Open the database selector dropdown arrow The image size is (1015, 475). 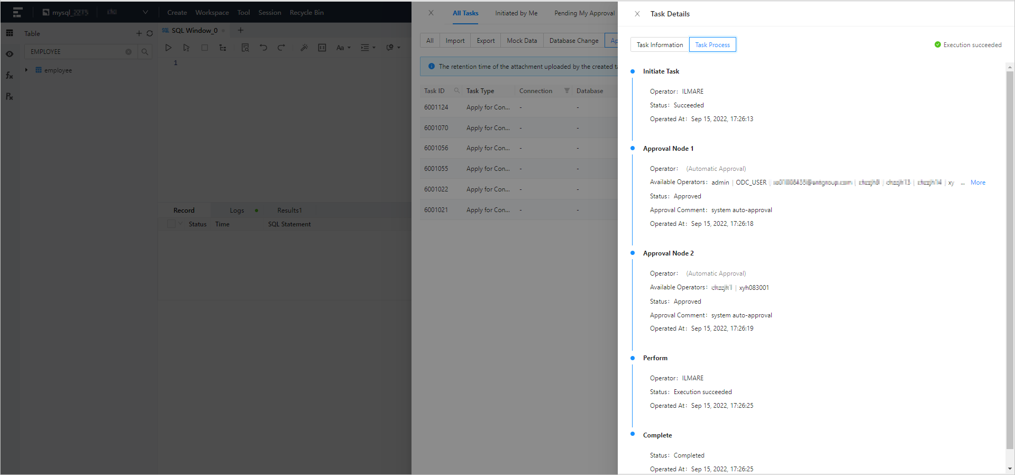coord(145,12)
